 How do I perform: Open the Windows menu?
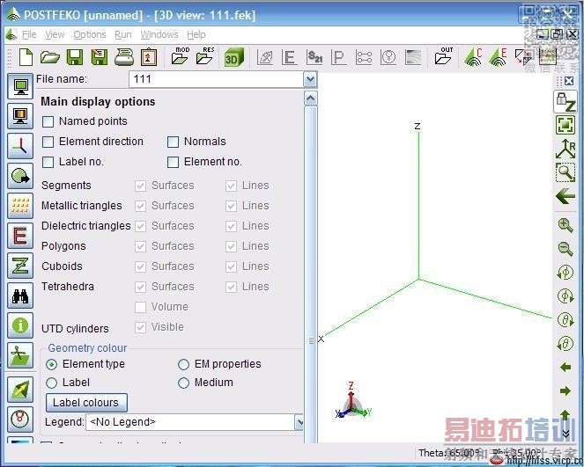pyautogui.click(x=159, y=34)
